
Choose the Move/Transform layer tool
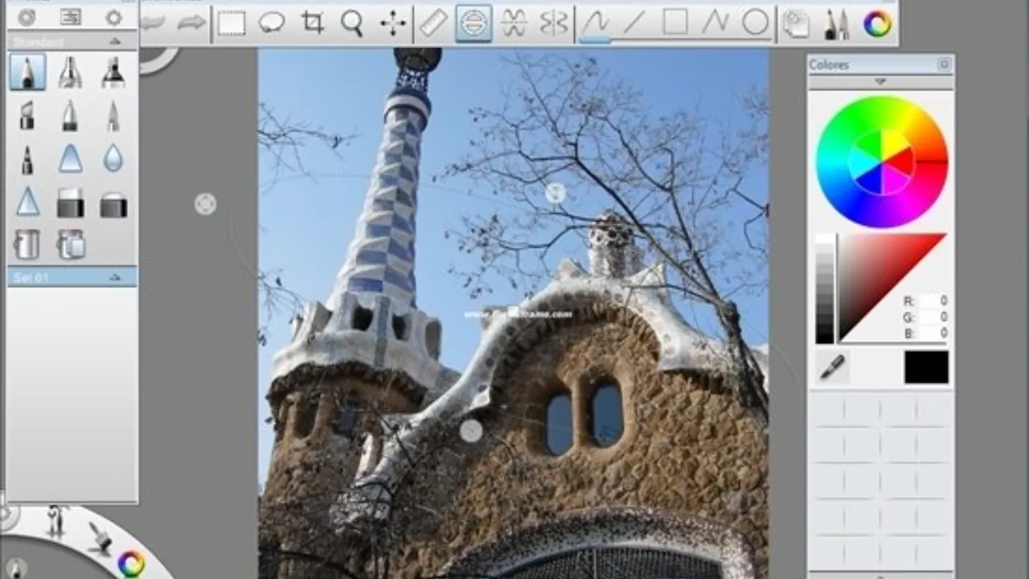[393, 23]
